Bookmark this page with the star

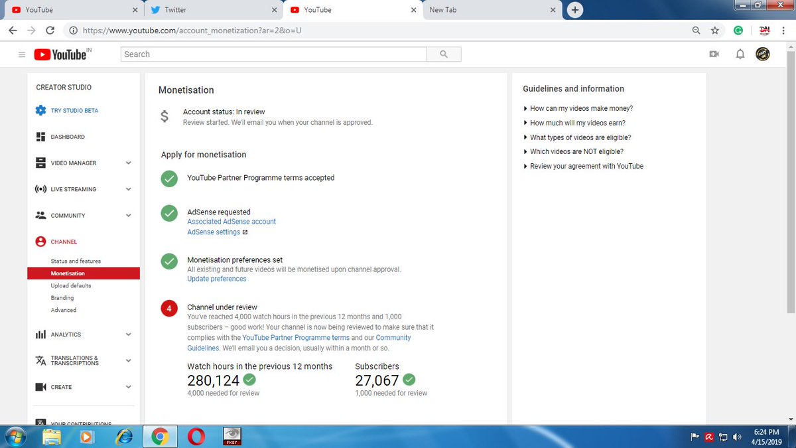tap(714, 31)
